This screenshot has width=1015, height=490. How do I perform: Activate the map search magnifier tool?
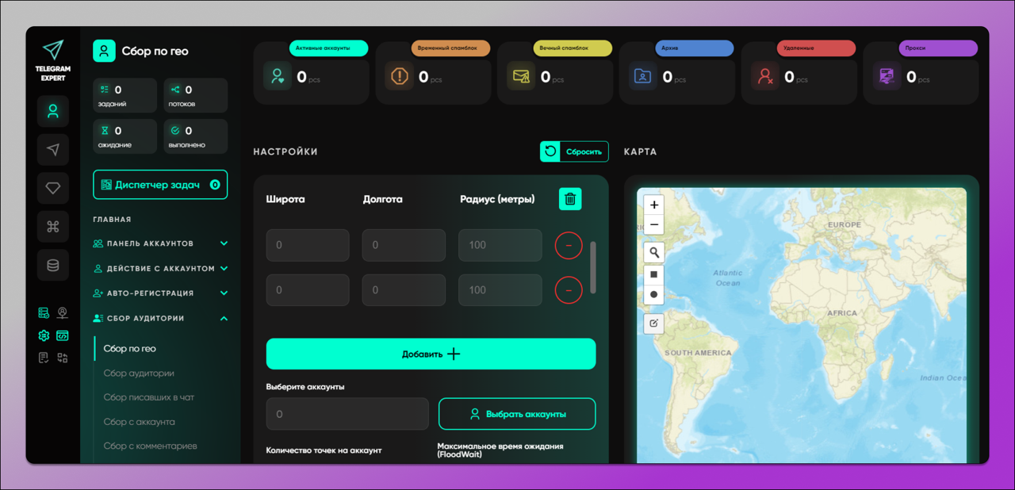click(x=653, y=253)
